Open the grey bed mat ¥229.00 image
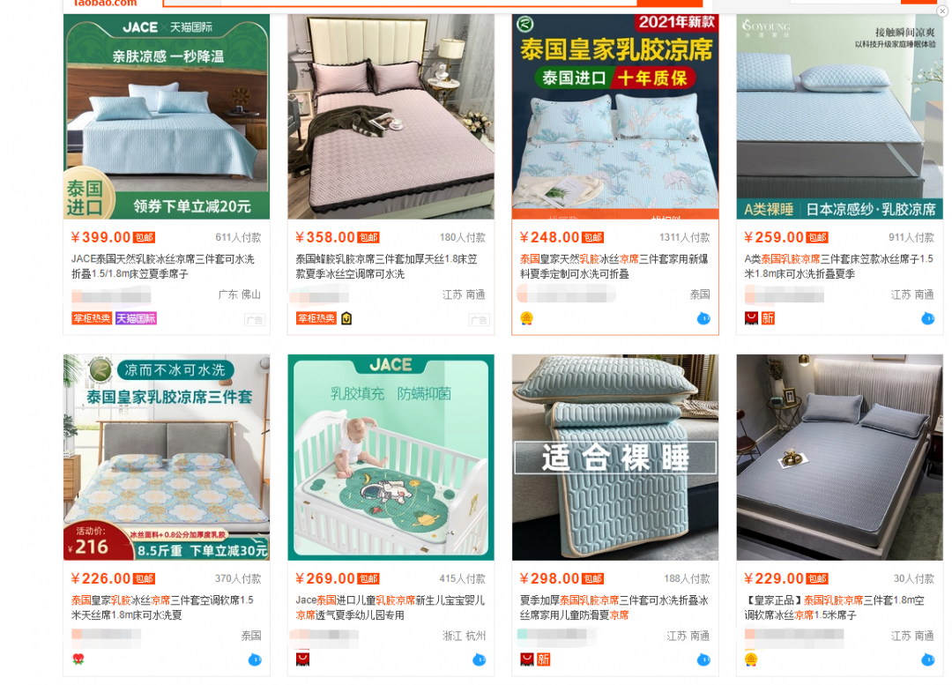The height and width of the screenshot is (685, 952). pyautogui.click(x=840, y=458)
